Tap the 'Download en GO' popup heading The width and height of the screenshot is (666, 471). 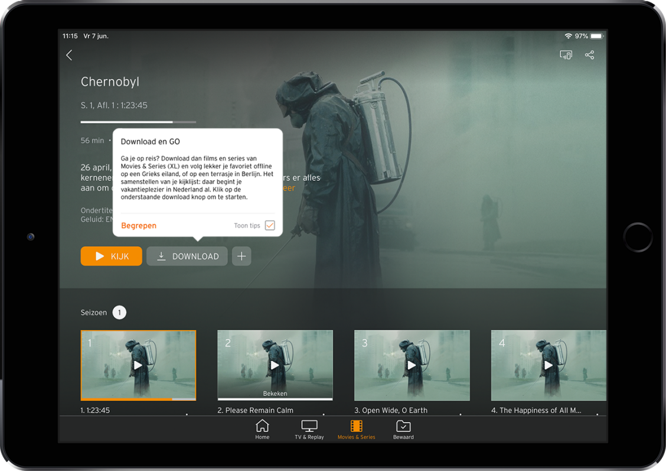[151, 142]
